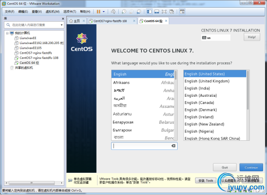Screen dimensions: 267x195
Task: Click the language search text box
Action: click(144, 146)
